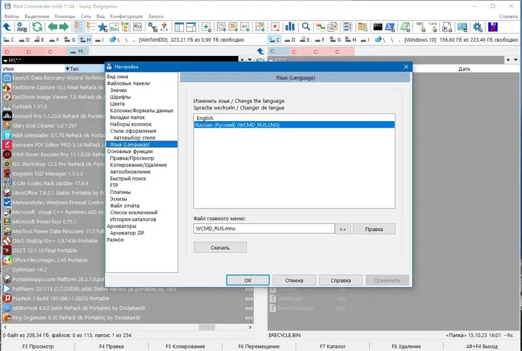Viewport: 522px width, 351px height.
Task: Click the multi-rename tool icon
Action: tap(347, 27)
